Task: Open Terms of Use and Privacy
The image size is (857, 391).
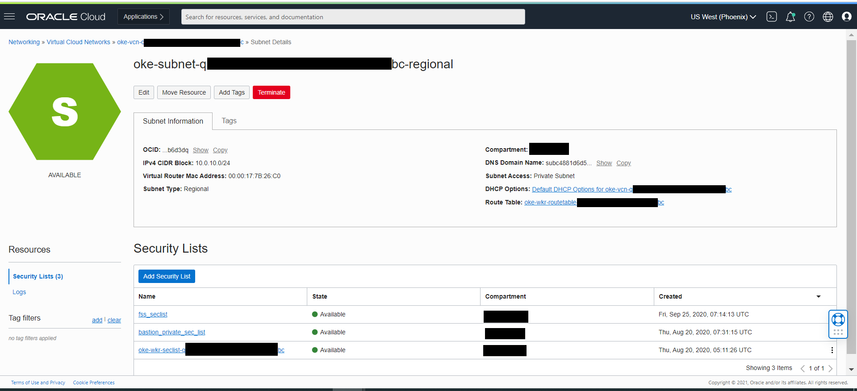Action: click(x=38, y=383)
